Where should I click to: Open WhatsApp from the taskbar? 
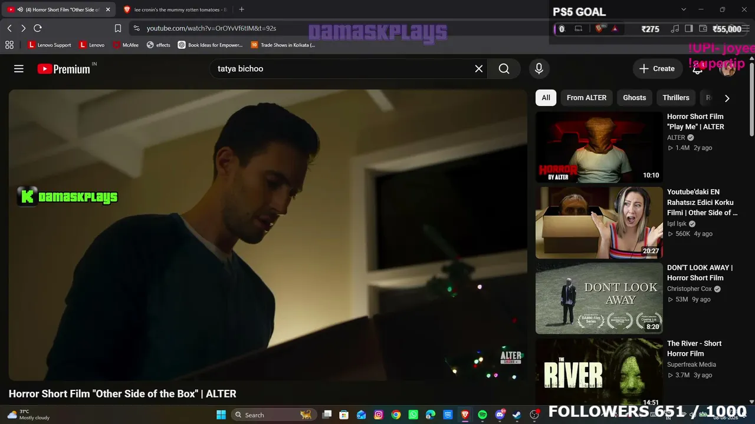coord(413,415)
